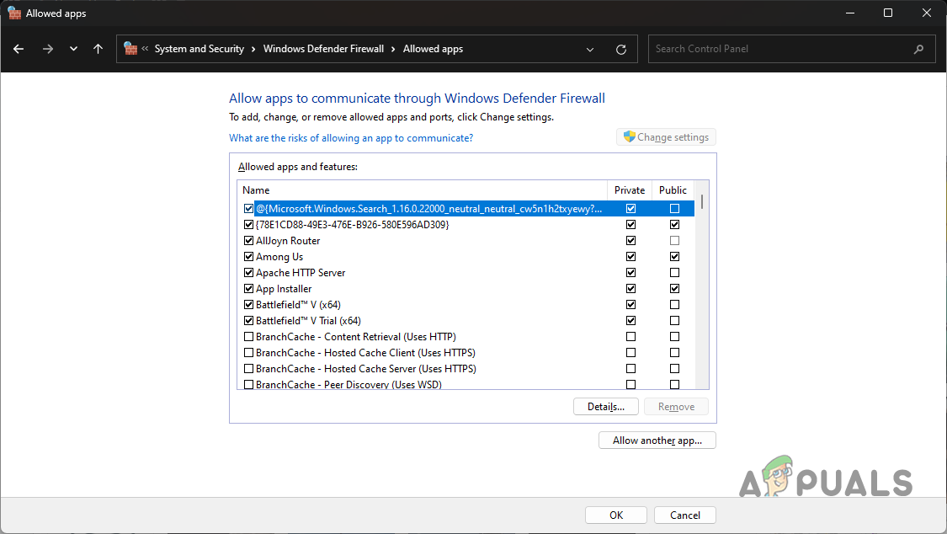Click Allow another app button
This screenshot has width=947, height=534.
click(x=657, y=441)
